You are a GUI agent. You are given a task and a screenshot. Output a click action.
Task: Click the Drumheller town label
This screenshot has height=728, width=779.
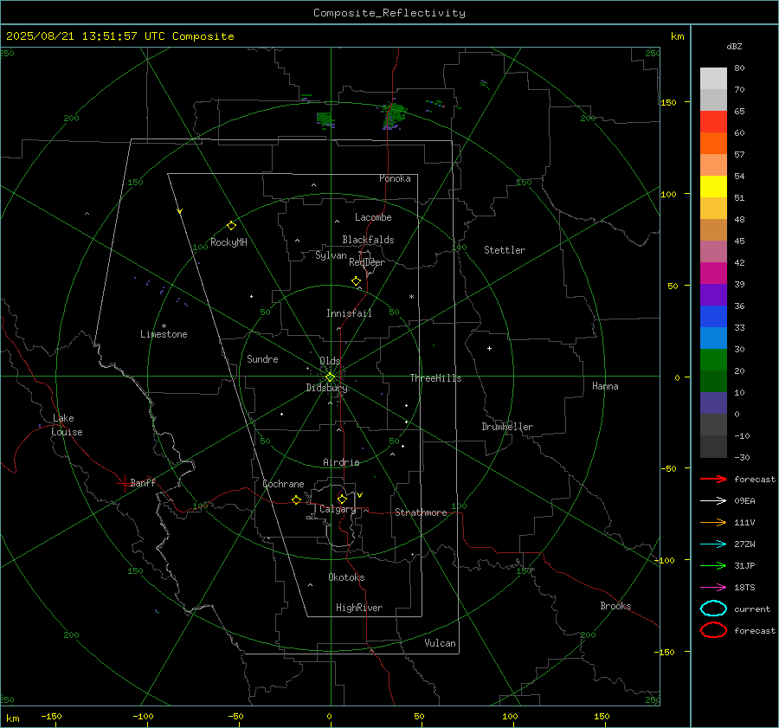(507, 427)
